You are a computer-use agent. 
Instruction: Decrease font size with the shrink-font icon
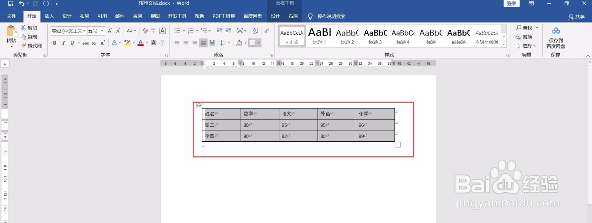pyautogui.click(x=118, y=31)
